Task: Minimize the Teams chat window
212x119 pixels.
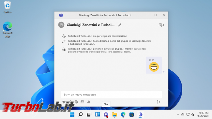Action: click(147, 15)
